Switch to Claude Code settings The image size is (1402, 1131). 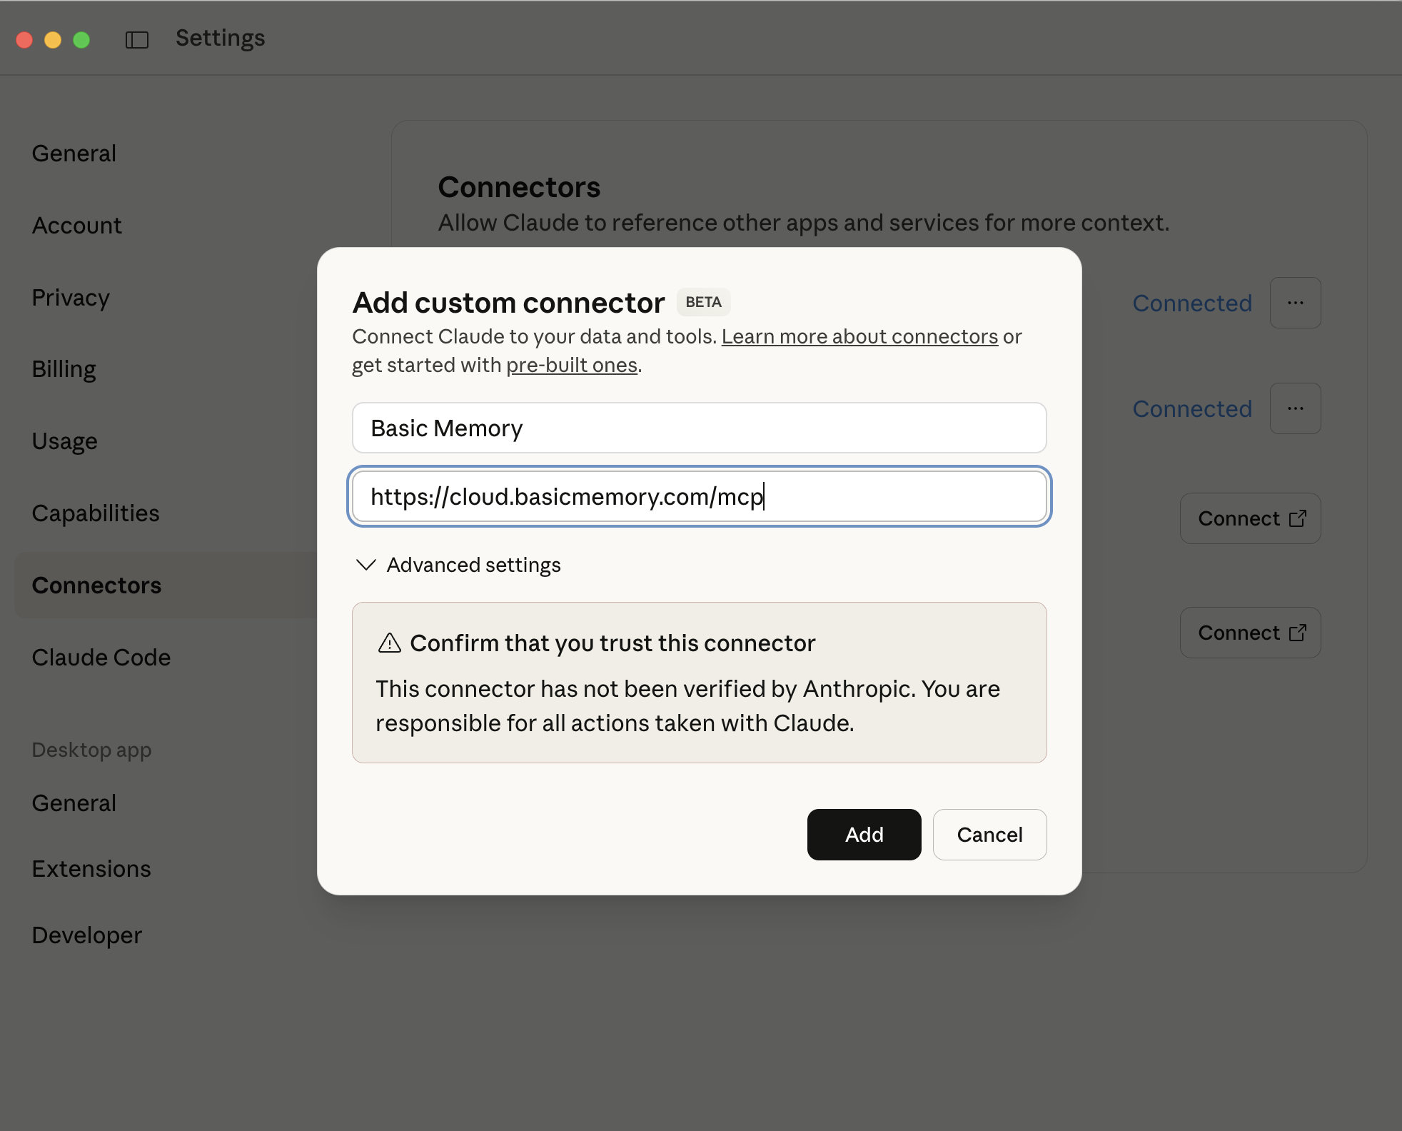click(x=101, y=658)
